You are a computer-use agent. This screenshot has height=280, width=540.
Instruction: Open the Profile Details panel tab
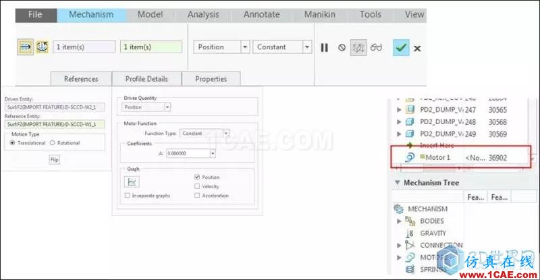(146, 79)
